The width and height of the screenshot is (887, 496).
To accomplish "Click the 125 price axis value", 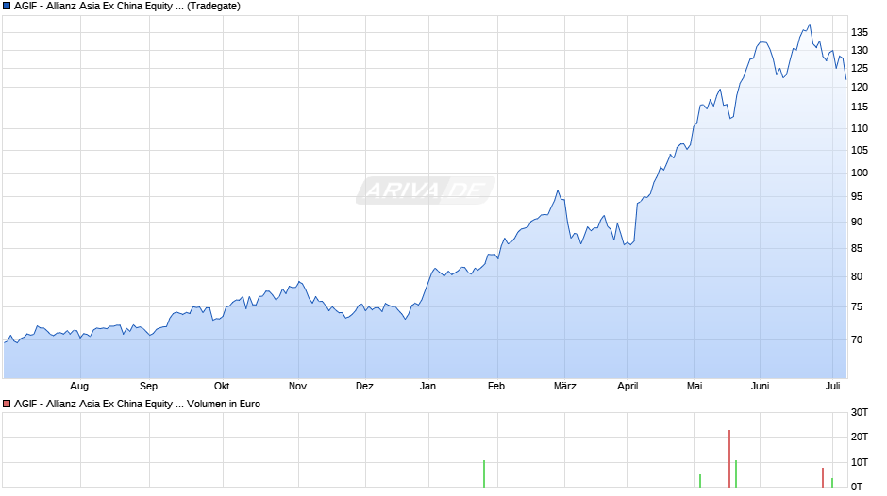I will point(860,69).
